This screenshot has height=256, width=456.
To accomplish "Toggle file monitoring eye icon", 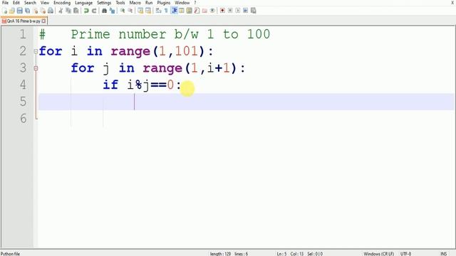I will click(212, 11).
